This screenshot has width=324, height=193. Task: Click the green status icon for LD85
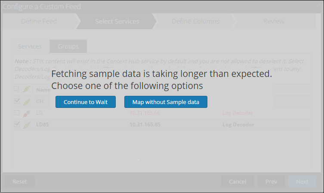(27, 125)
